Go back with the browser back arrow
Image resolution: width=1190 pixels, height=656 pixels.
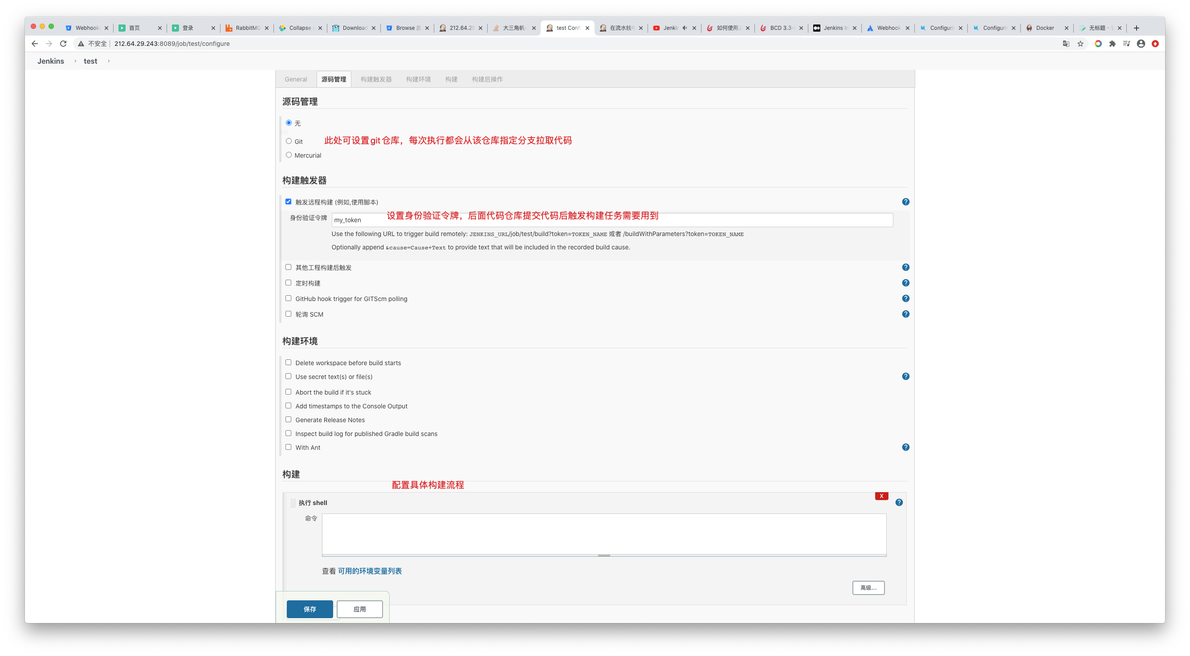coord(35,44)
